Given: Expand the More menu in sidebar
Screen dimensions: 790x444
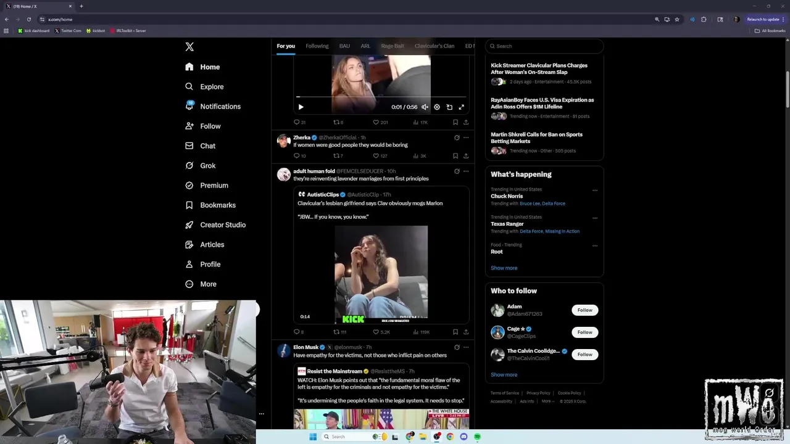Looking at the screenshot, I should point(201,284).
